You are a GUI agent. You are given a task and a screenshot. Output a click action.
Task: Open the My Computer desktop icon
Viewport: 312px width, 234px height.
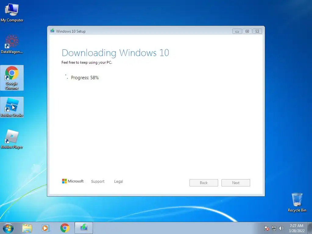12,12
